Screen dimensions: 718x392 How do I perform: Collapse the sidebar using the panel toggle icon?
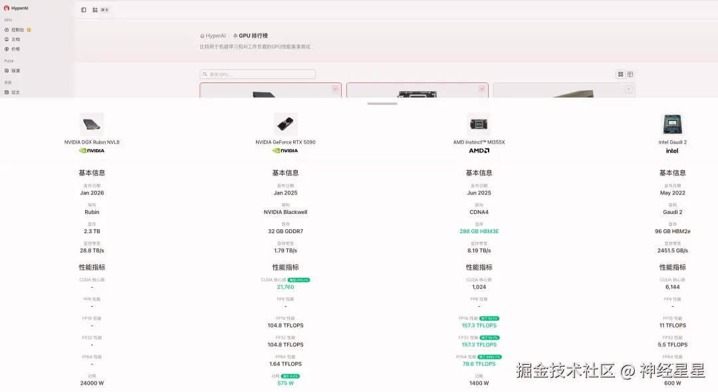pyautogui.click(x=82, y=9)
